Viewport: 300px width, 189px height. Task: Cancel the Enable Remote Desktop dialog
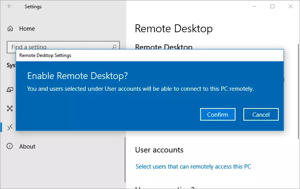pyautogui.click(x=261, y=114)
